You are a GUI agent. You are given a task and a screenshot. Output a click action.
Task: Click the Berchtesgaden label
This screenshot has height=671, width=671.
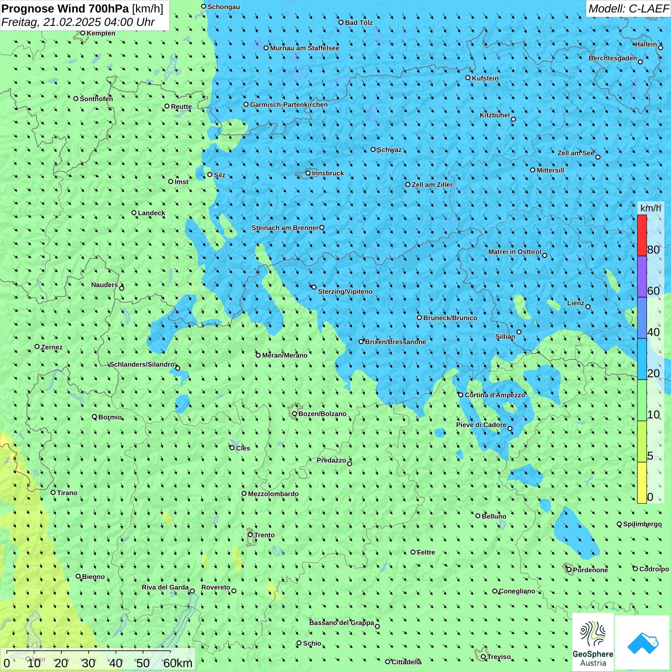point(613,58)
